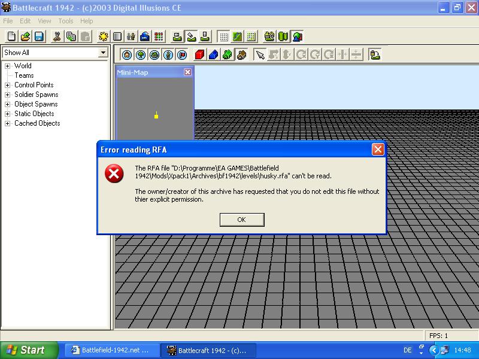Click the flag control point filter icon
Screen dimensions: 479x359
tap(182, 55)
